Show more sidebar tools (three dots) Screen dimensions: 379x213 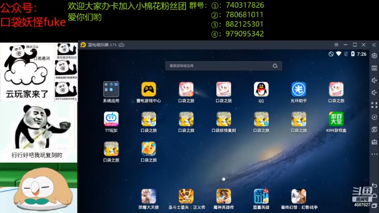pos(374,154)
